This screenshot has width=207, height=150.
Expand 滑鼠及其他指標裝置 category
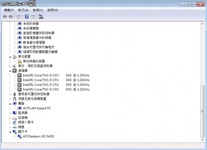click(10, 99)
